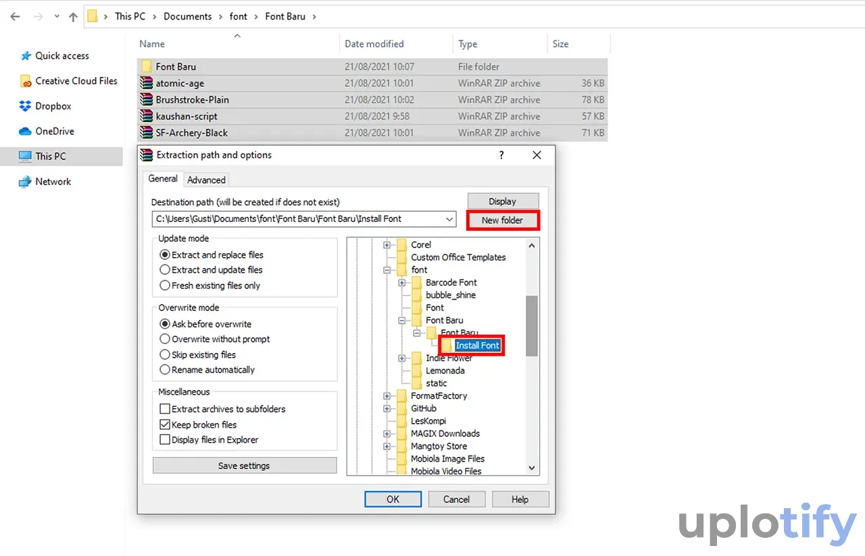Viewport: 865px width, 556px height.
Task: Click the GitHub folder icon in tree
Action: click(x=403, y=408)
